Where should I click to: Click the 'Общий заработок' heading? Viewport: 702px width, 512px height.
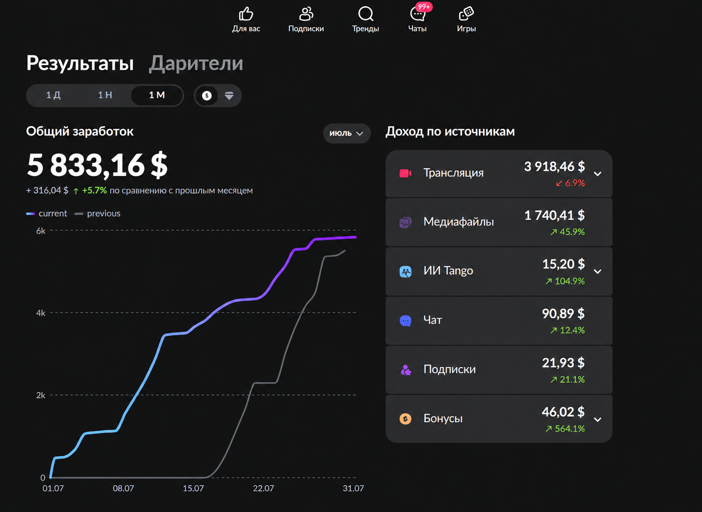pos(80,131)
